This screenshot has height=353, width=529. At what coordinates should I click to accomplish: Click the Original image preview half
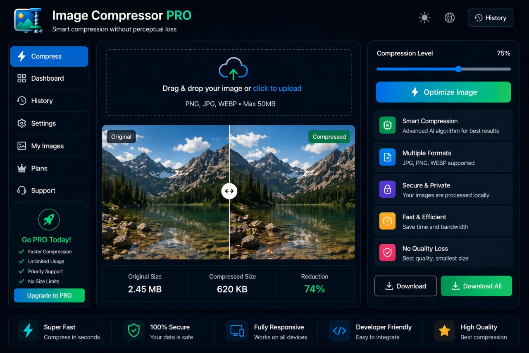click(166, 192)
